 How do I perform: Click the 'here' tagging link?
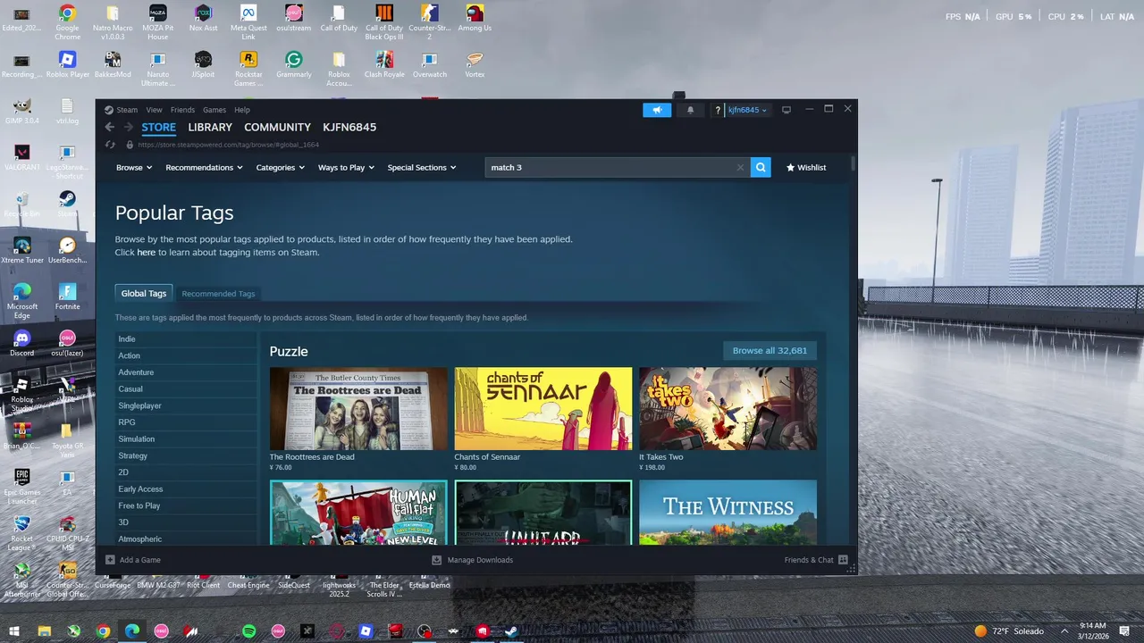(x=147, y=253)
